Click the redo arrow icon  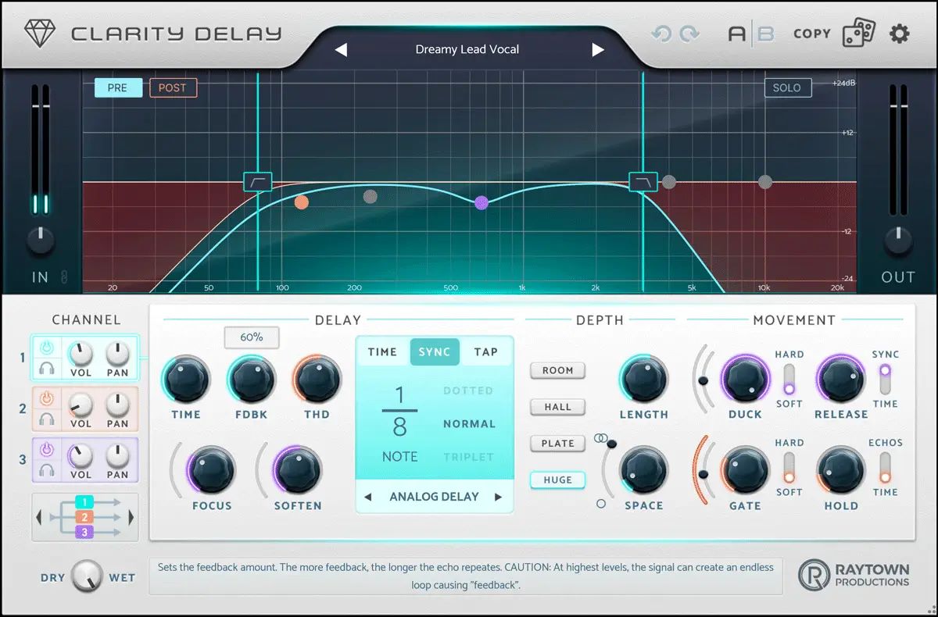coord(689,34)
